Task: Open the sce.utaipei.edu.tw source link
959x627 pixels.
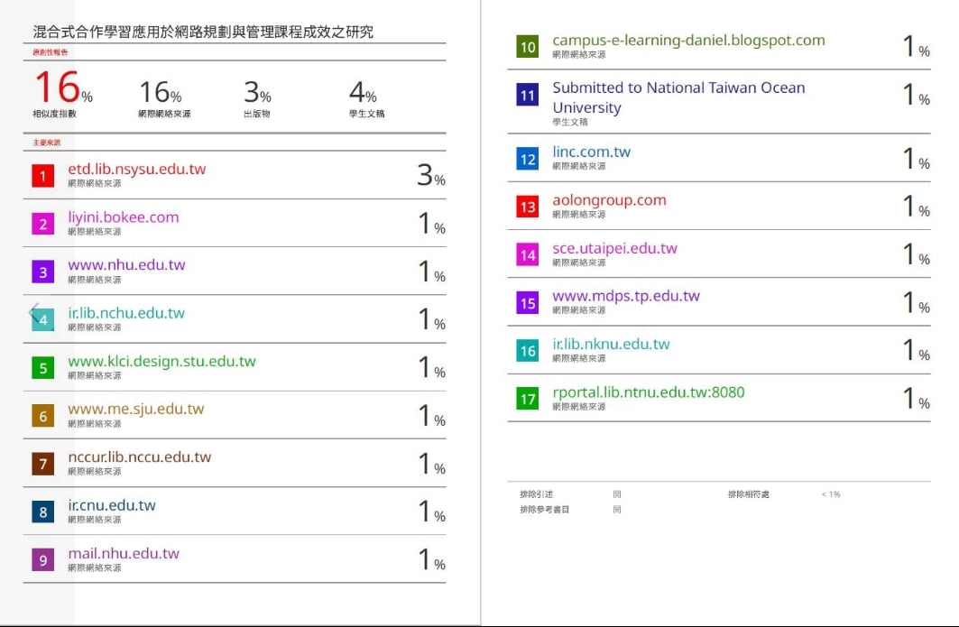Action: click(x=614, y=248)
